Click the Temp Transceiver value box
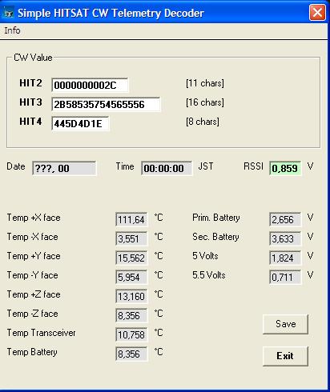This screenshot has width=330, height=392. click(x=131, y=334)
